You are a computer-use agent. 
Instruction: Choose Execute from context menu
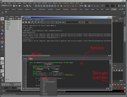[45, 78]
